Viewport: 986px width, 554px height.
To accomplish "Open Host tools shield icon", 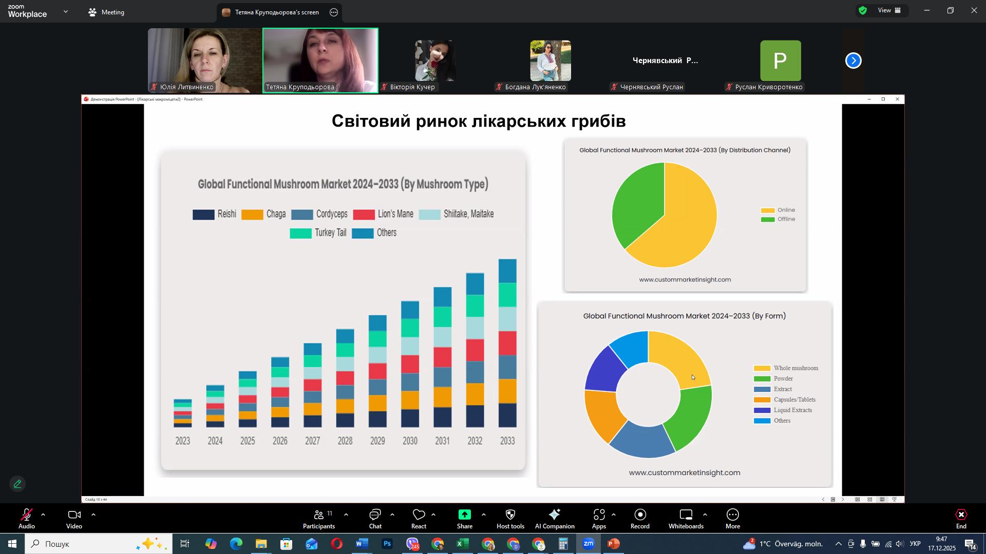I will (510, 515).
